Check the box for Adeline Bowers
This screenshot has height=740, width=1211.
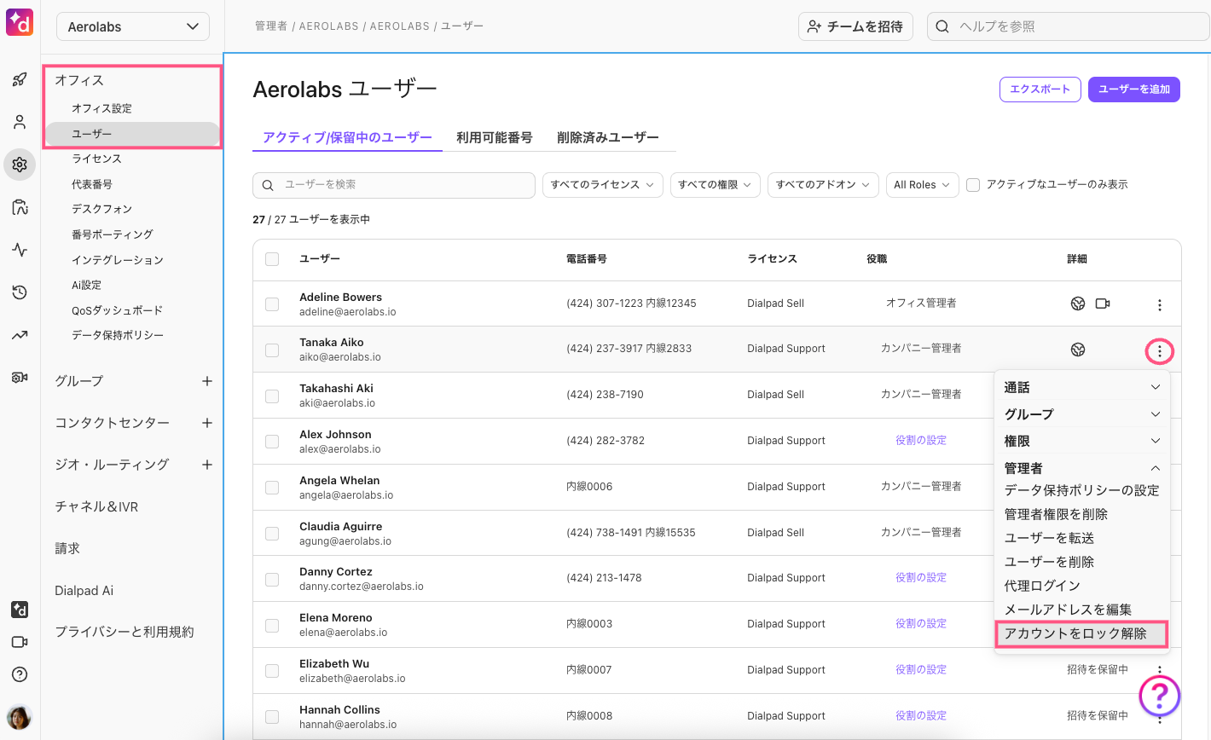[x=272, y=304]
